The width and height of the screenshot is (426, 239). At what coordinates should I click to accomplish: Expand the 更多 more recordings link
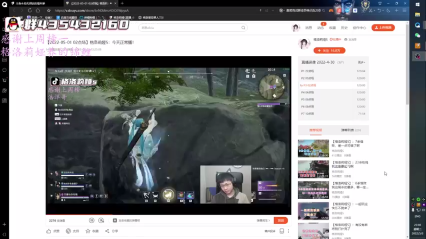click(x=362, y=62)
